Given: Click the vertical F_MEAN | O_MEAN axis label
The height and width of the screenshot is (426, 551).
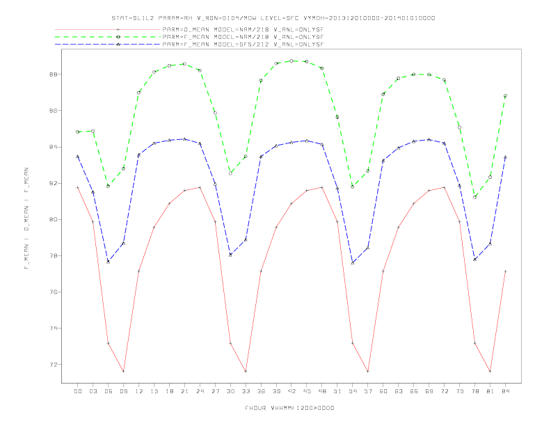Looking at the screenshot, I should (x=26, y=219).
